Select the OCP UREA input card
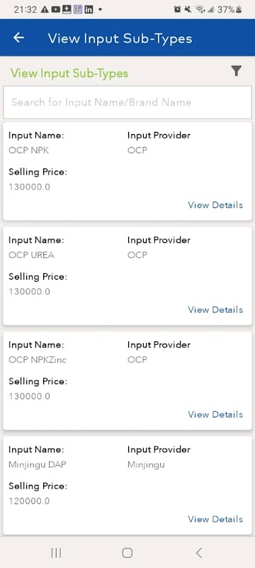 (x=127, y=276)
